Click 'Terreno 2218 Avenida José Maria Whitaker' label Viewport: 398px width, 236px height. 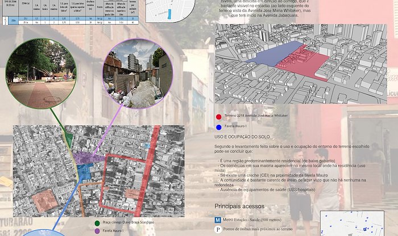[256, 116]
